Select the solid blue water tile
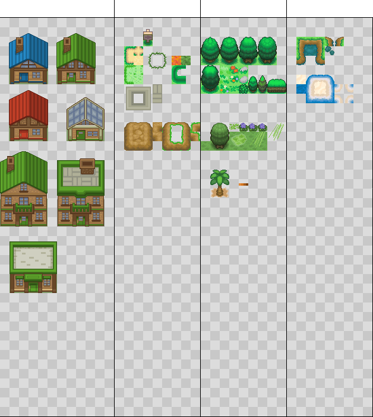 301,89
